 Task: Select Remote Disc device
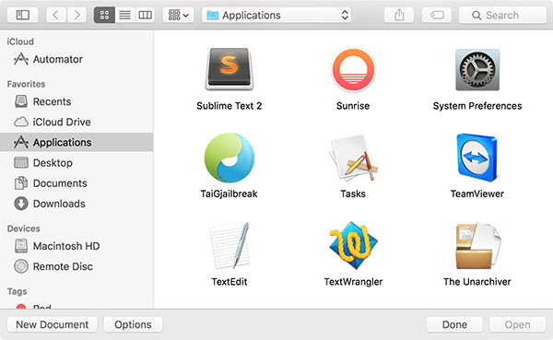tap(76, 266)
